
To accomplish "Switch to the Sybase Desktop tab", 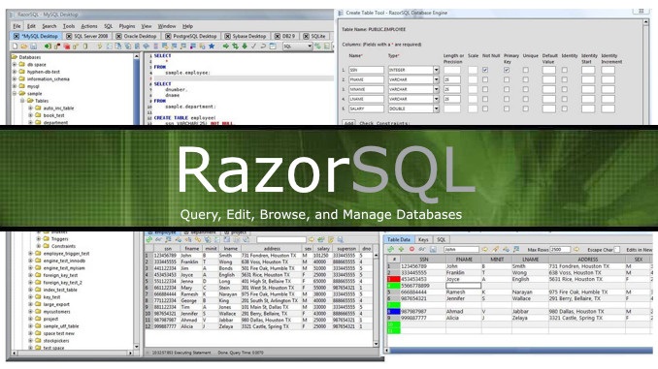I will click(246, 36).
